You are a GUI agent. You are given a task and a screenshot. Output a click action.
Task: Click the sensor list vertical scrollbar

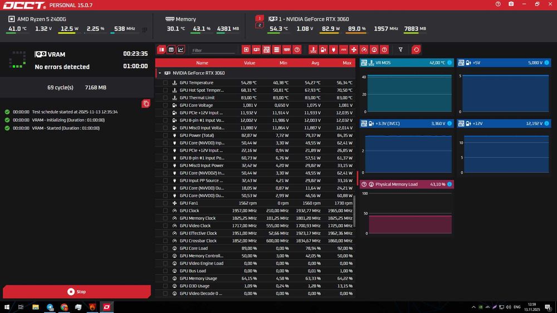pos(354,211)
